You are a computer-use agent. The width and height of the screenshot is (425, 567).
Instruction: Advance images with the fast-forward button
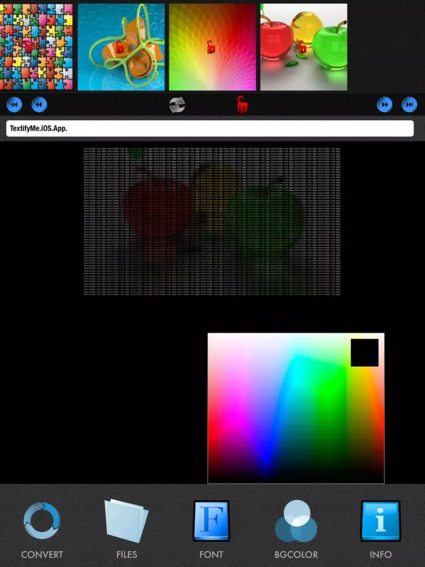click(x=385, y=105)
